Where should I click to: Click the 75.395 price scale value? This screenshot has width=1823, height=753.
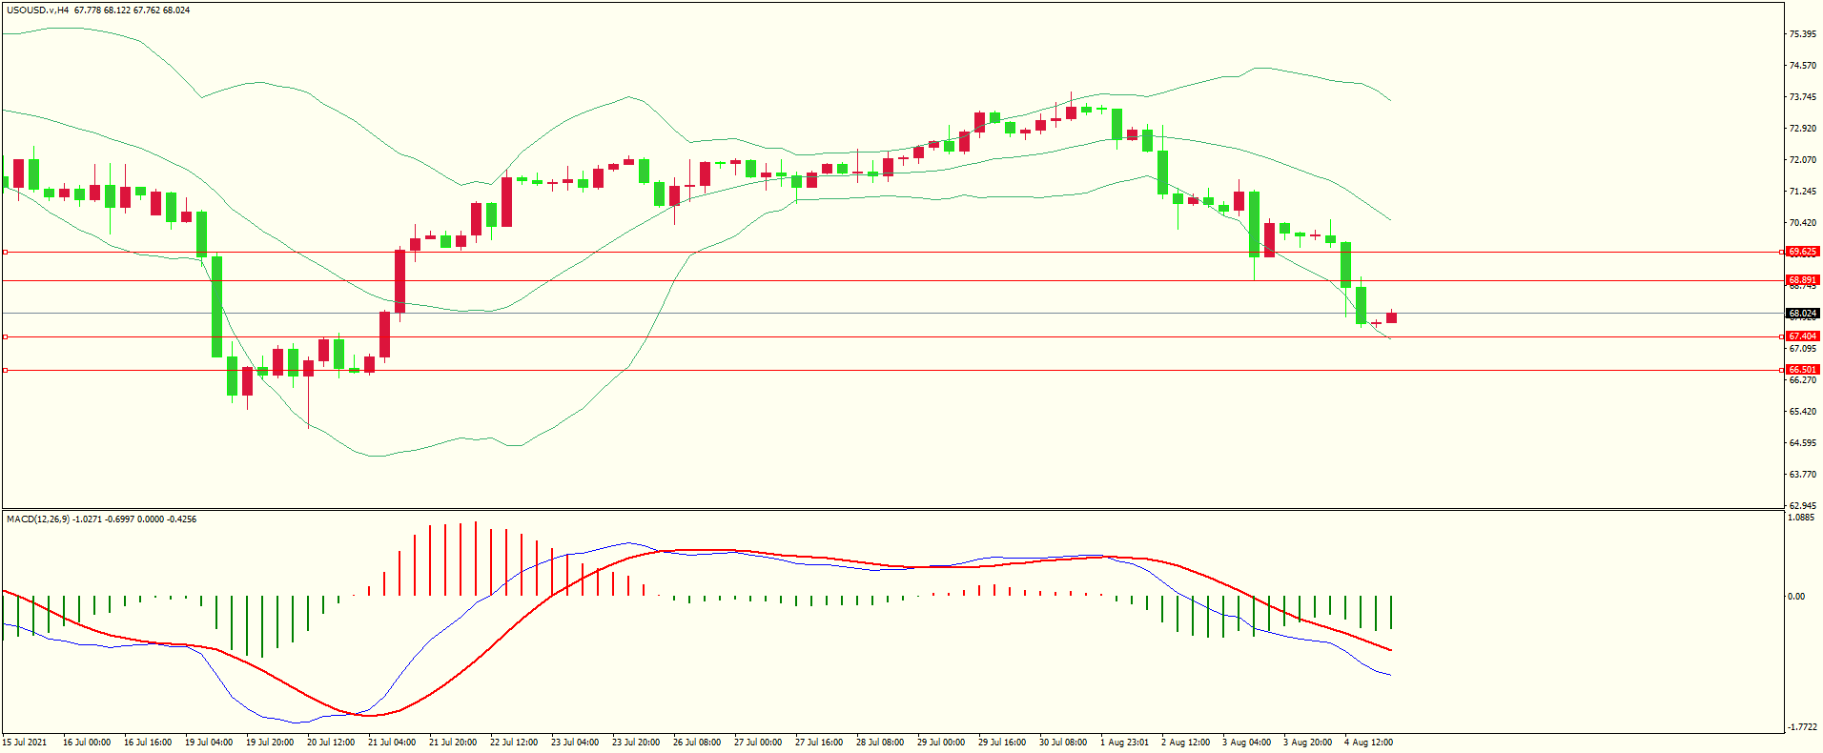pyautogui.click(x=1802, y=34)
